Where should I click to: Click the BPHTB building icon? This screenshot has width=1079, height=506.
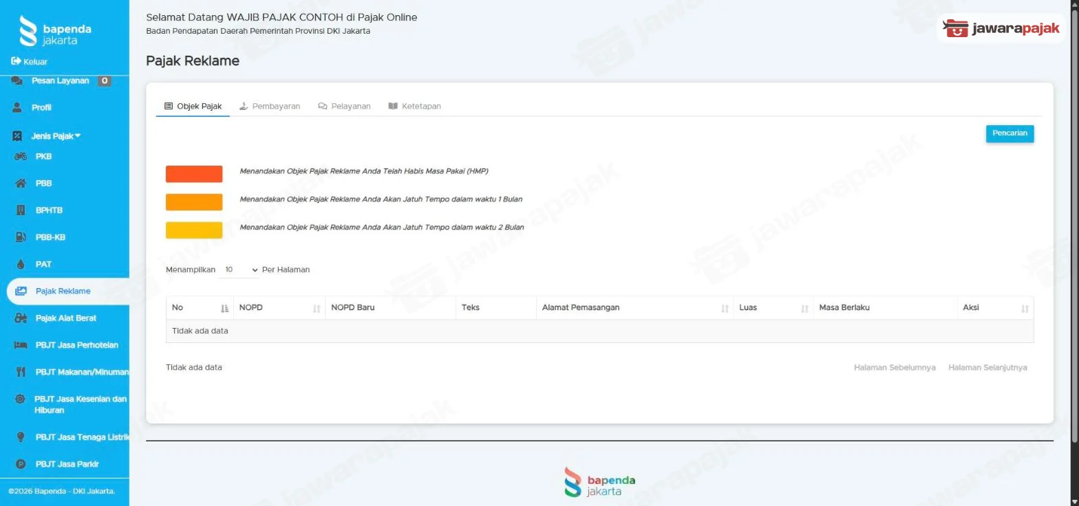pyautogui.click(x=21, y=210)
